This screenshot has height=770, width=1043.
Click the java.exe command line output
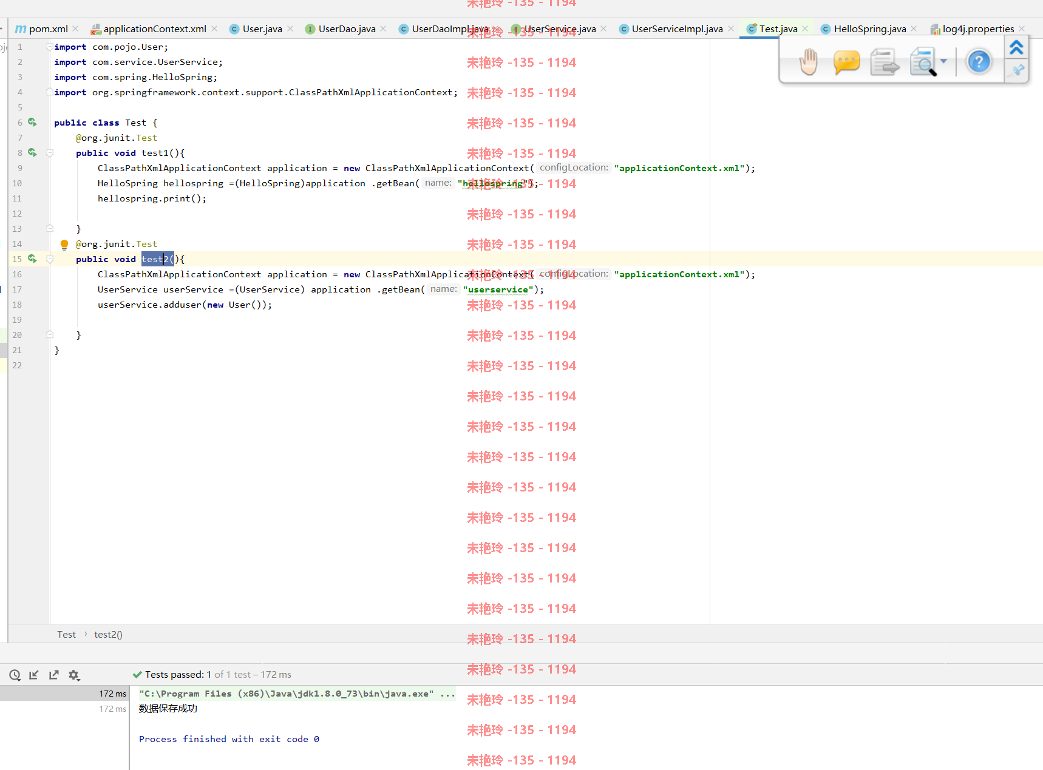pyautogui.click(x=297, y=694)
